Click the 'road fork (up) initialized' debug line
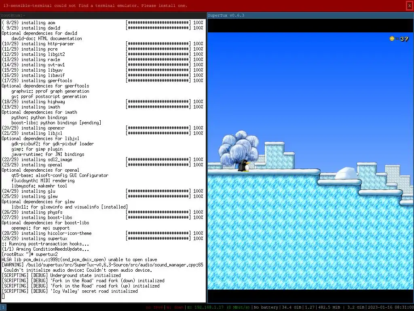The image size is (414, 311). (x=81, y=286)
